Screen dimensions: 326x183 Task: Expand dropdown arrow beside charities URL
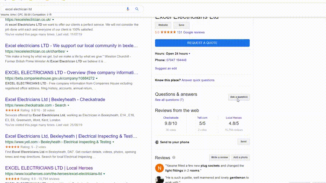pyautogui.click(x=67, y=51)
